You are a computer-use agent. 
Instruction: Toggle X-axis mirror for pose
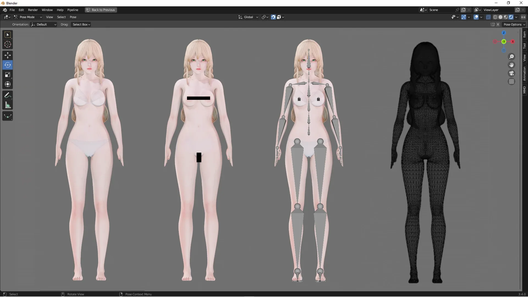point(498,24)
